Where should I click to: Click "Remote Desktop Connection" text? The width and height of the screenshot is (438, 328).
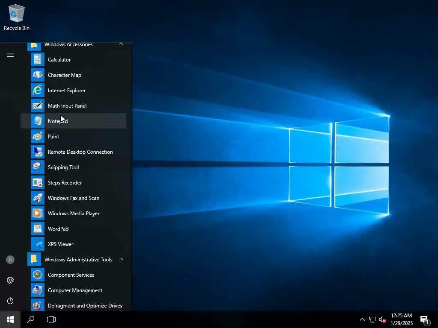80,152
